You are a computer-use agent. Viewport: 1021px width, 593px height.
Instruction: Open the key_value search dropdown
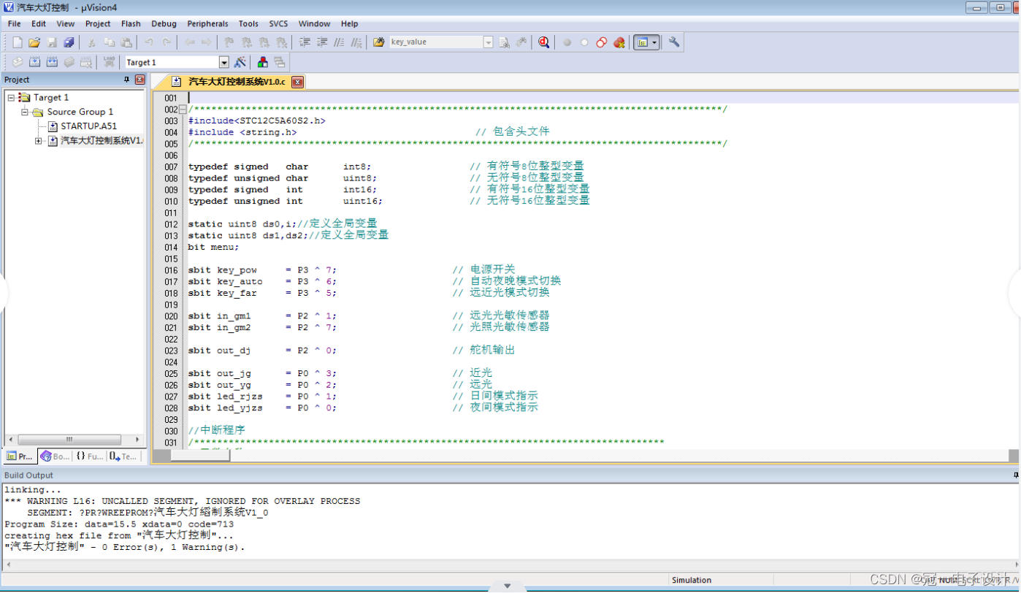tap(489, 42)
